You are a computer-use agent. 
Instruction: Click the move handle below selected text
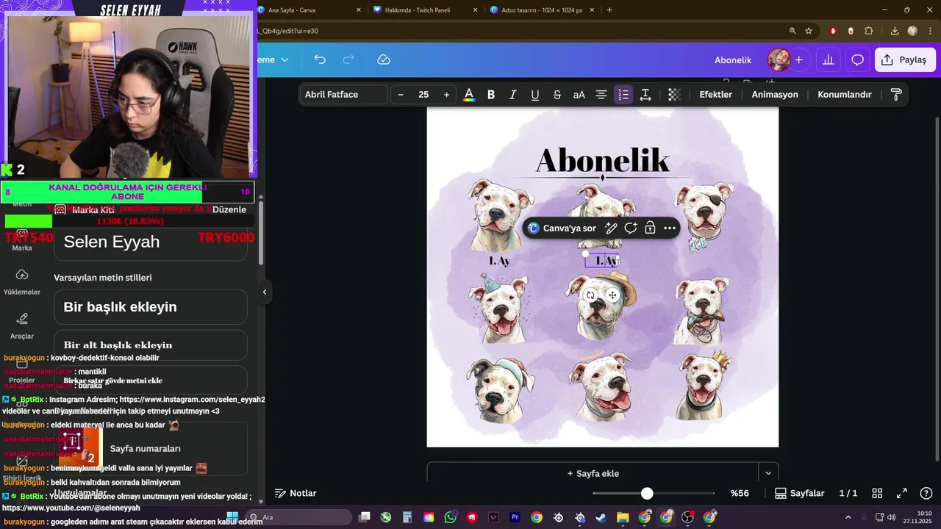coord(612,295)
